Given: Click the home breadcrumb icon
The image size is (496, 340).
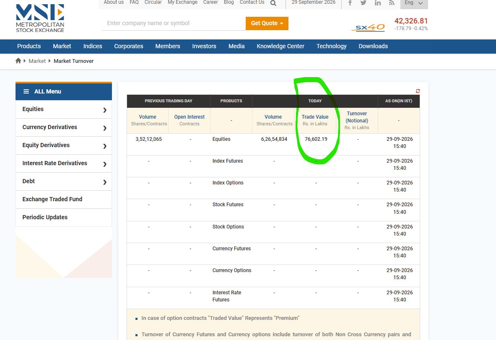Looking at the screenshot, I should click(x=18, y=61).
